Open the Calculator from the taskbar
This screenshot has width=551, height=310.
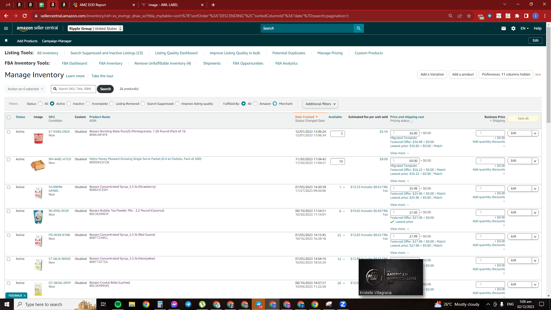[160, 304]
